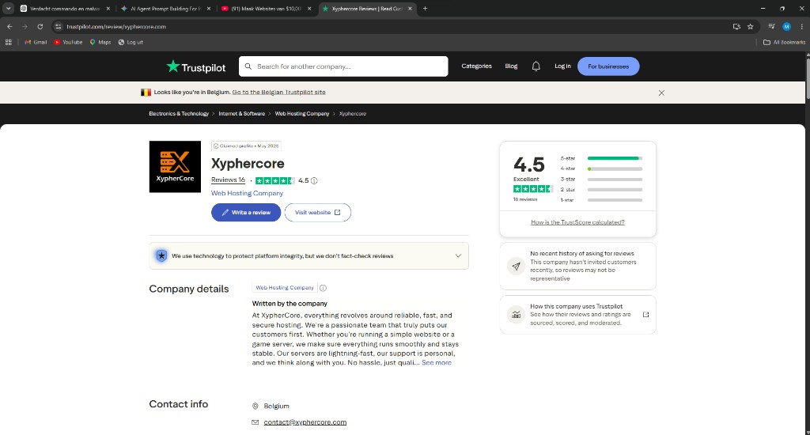Open the Log uit bookmark
This screenshot has height=435, width=810.
tap(131, 43)
